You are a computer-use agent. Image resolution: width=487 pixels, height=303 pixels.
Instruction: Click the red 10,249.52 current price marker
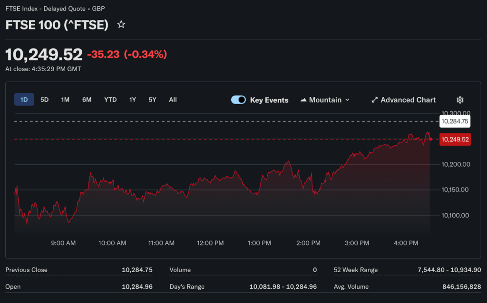455,140
